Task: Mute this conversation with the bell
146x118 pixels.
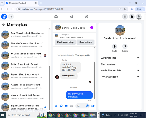Action: [114, 46]
